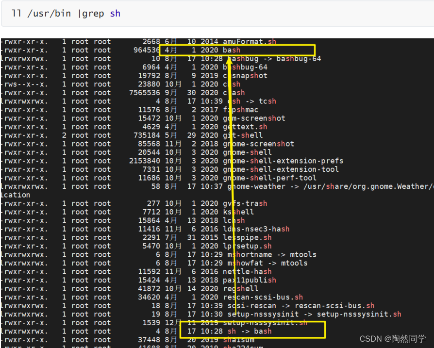Viewport: 434px width, 348px height.
Task: Select the 'mshowfat -> mtools' symlink entry
Action: pyautogui.click(x=267, y=263)
